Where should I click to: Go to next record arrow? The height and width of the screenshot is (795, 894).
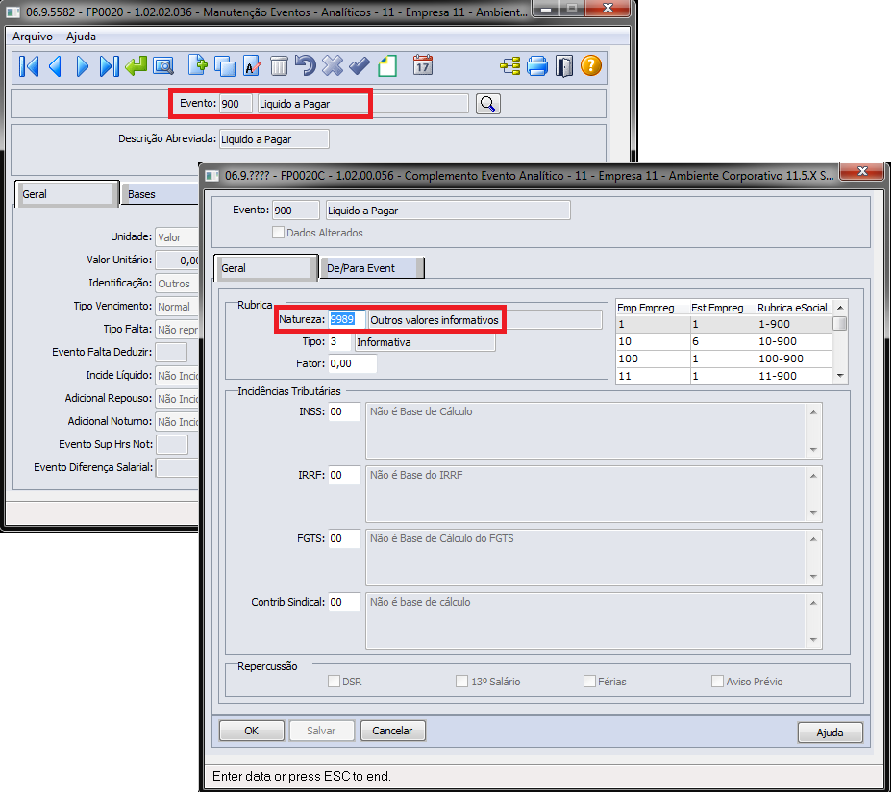pos(82,66)
